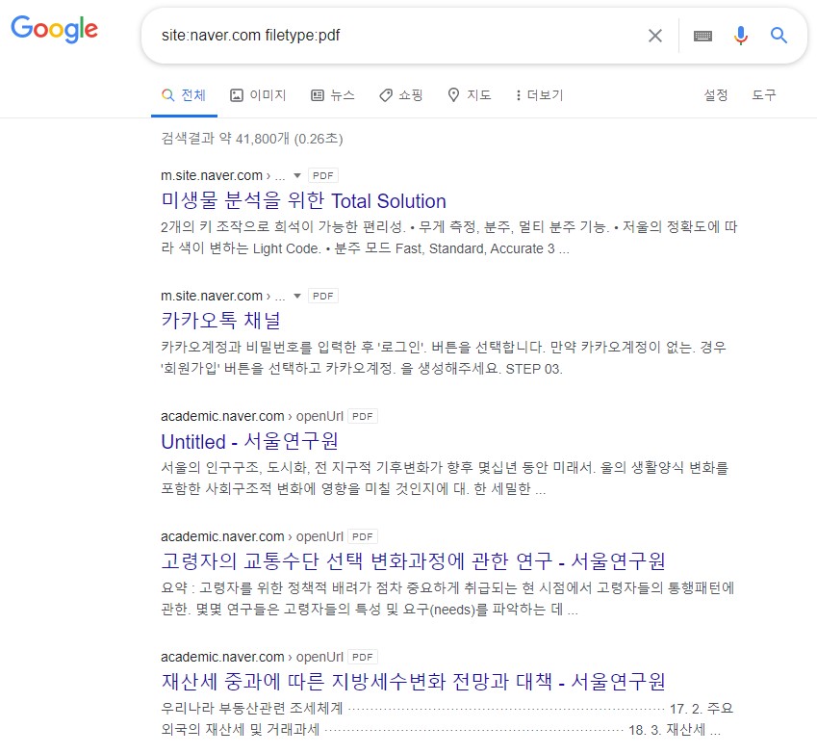Click the m.site.naver.com URL above 미생물 분석
The width and height of the screenshot is (817, 754).
coord(223,175)
